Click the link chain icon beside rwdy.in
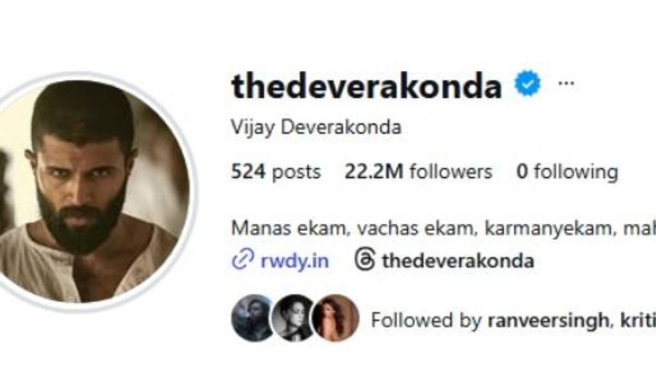Image resolution: width=656 pixels, height=382 pixels. click(x=241, y=261)
